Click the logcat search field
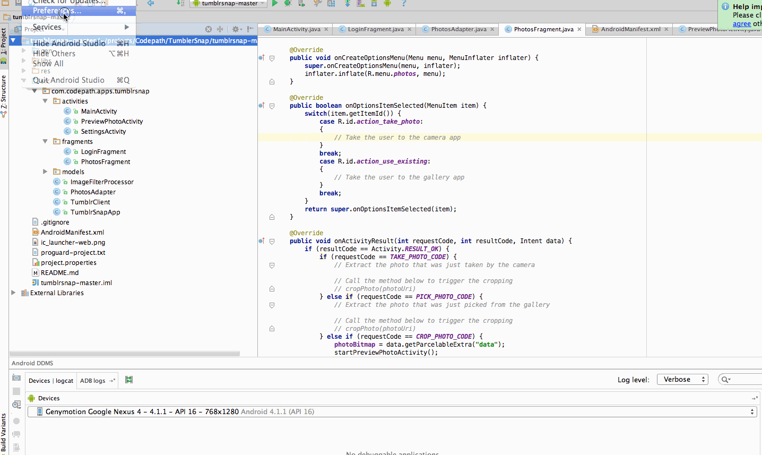Image resolution: width=762 pixels, height=455 pixels. tap(740, 379)
